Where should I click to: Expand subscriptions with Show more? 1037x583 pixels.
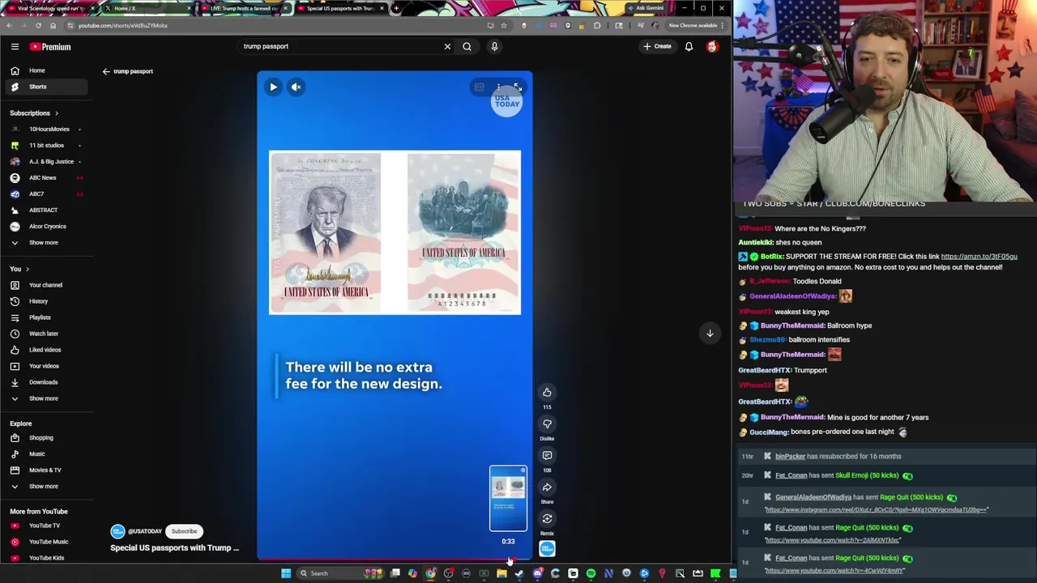pyautogui.click(x=47, y=242)
